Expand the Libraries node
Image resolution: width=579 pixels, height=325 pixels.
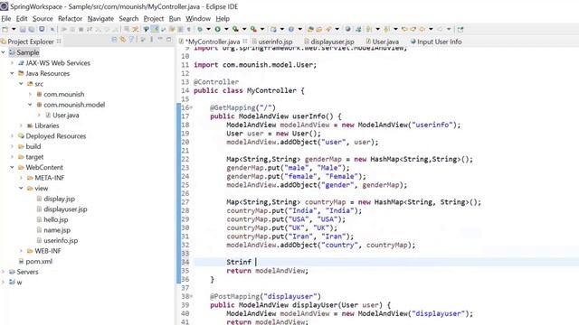point(21,125)
